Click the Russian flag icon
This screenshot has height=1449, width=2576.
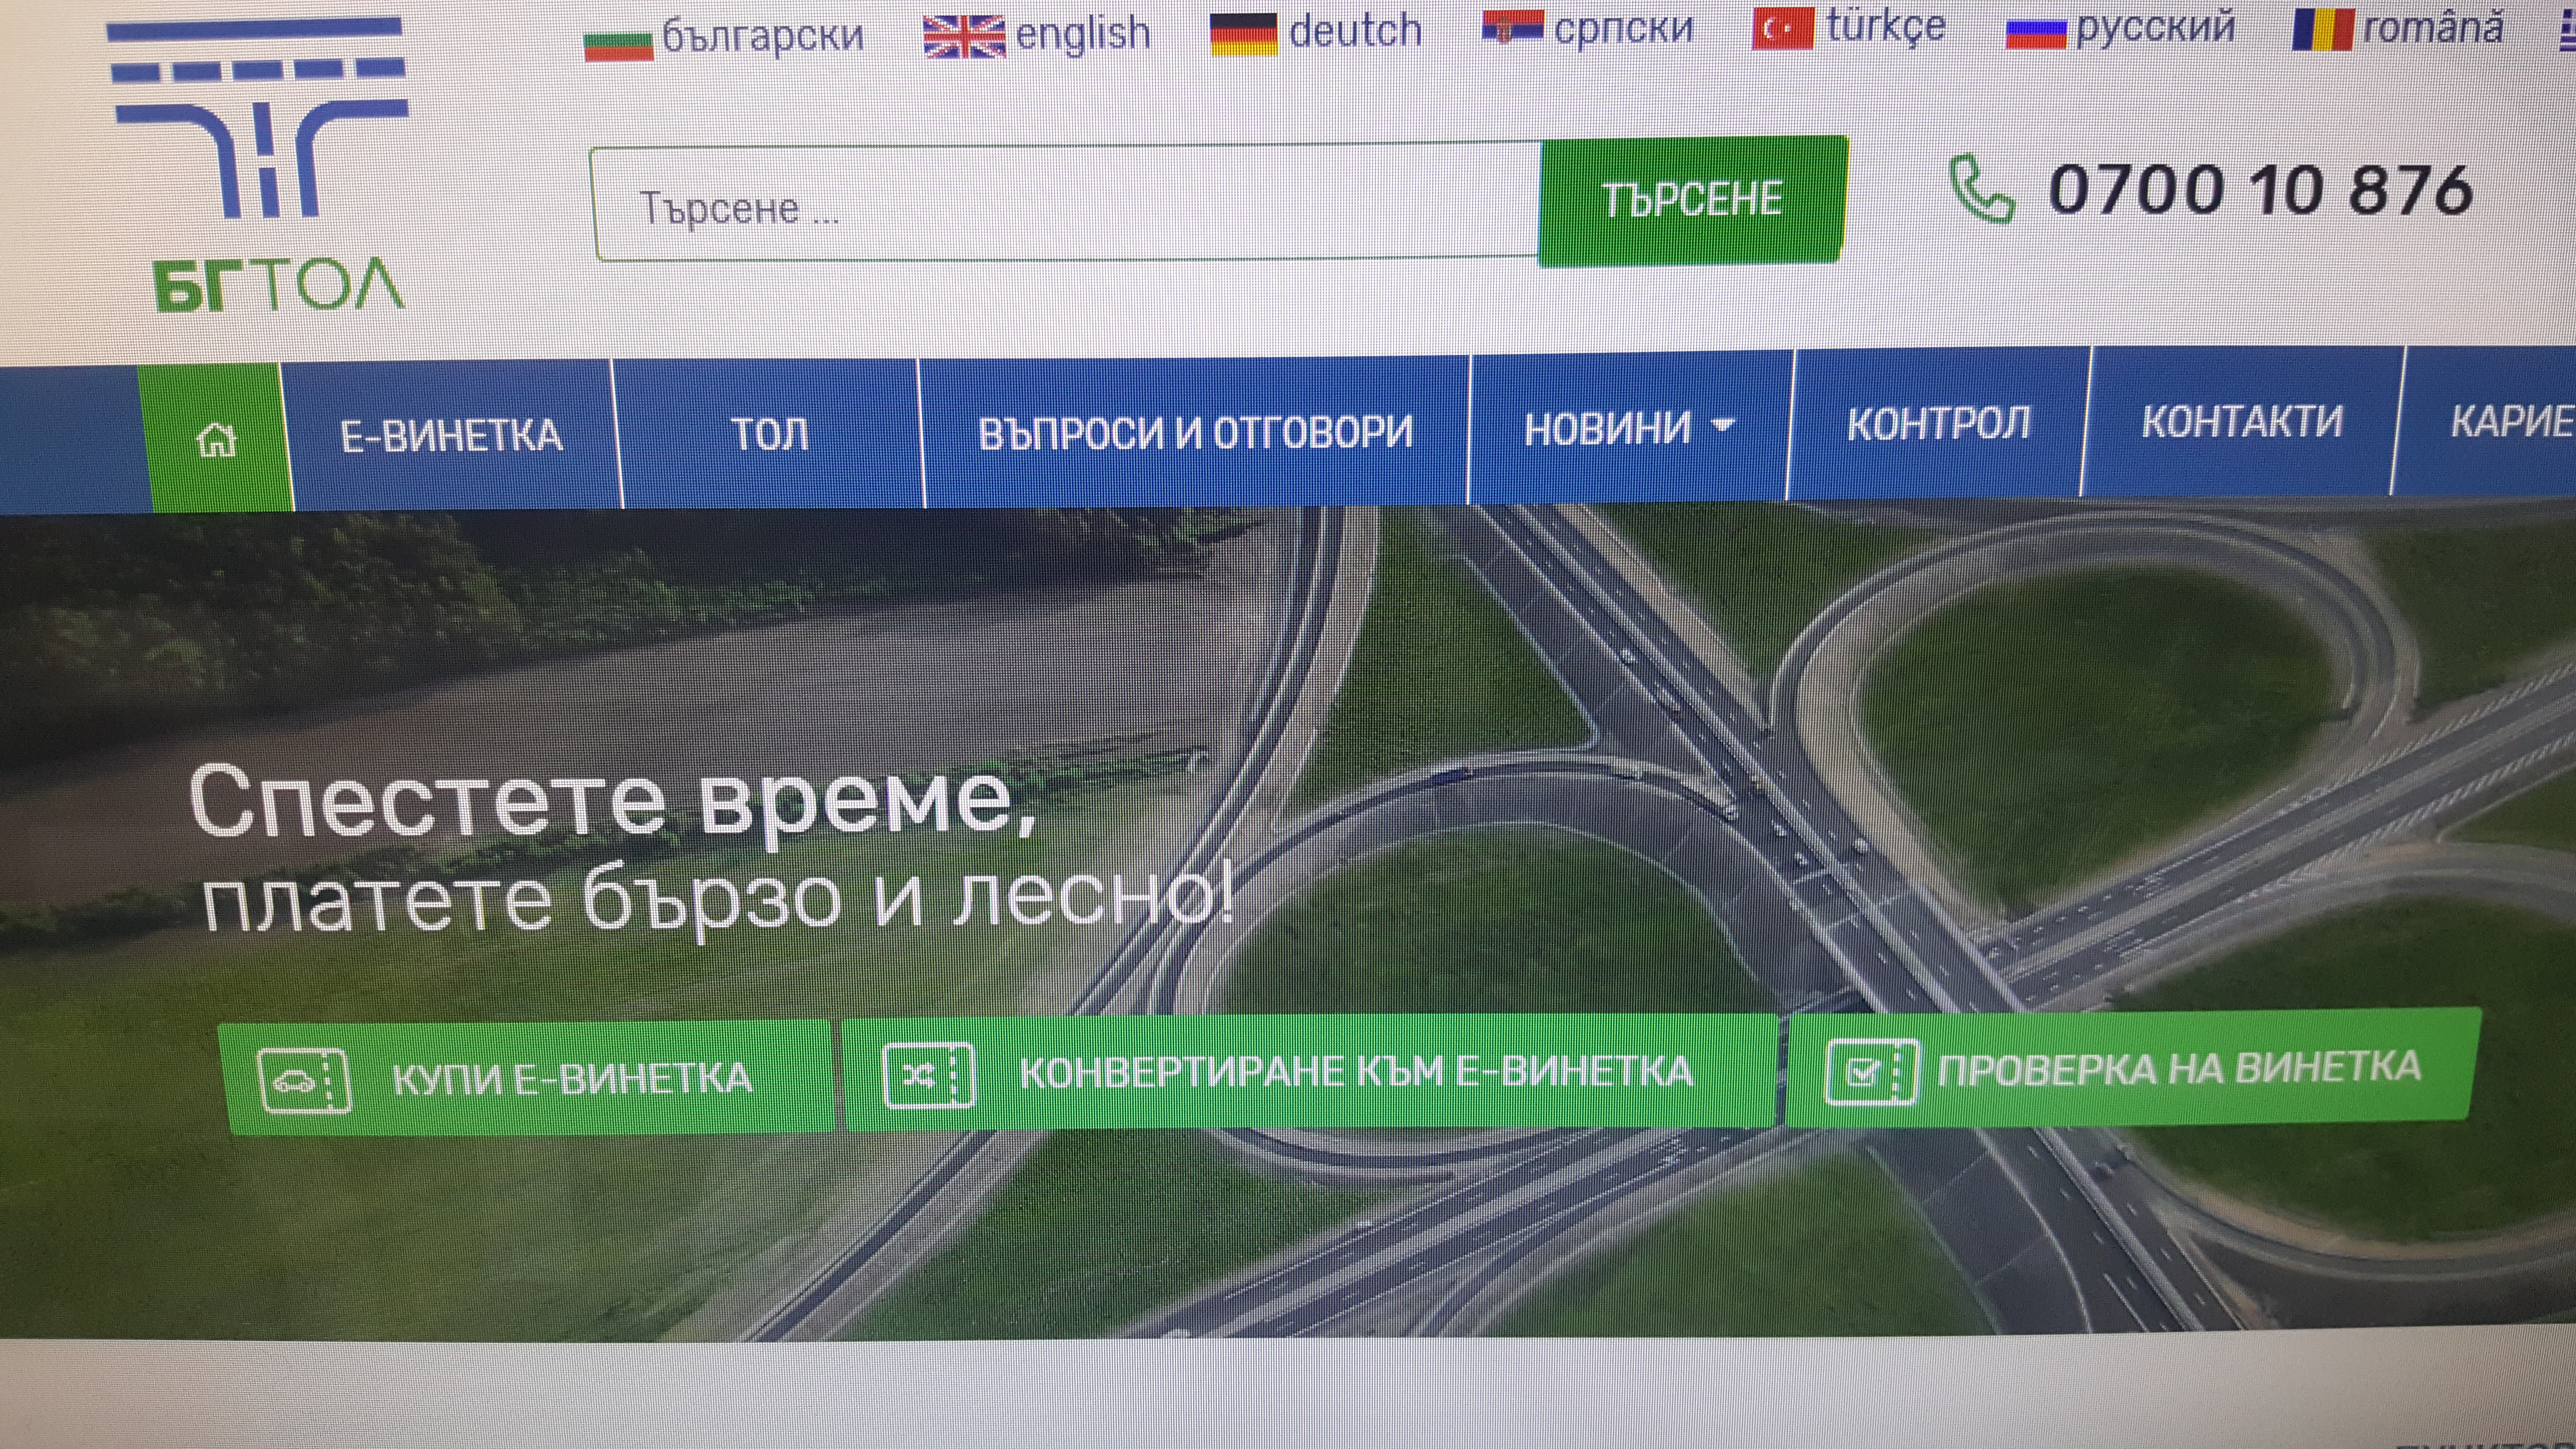click(2036, 32)
